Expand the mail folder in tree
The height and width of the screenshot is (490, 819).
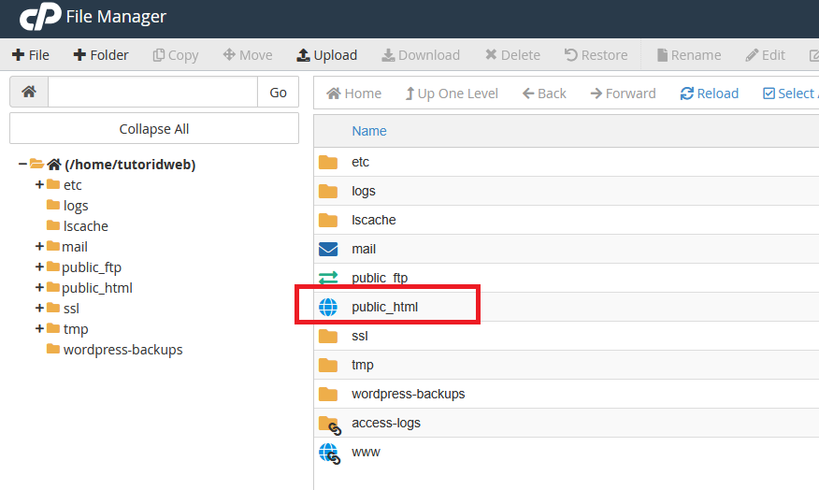(x=39, y=246)
